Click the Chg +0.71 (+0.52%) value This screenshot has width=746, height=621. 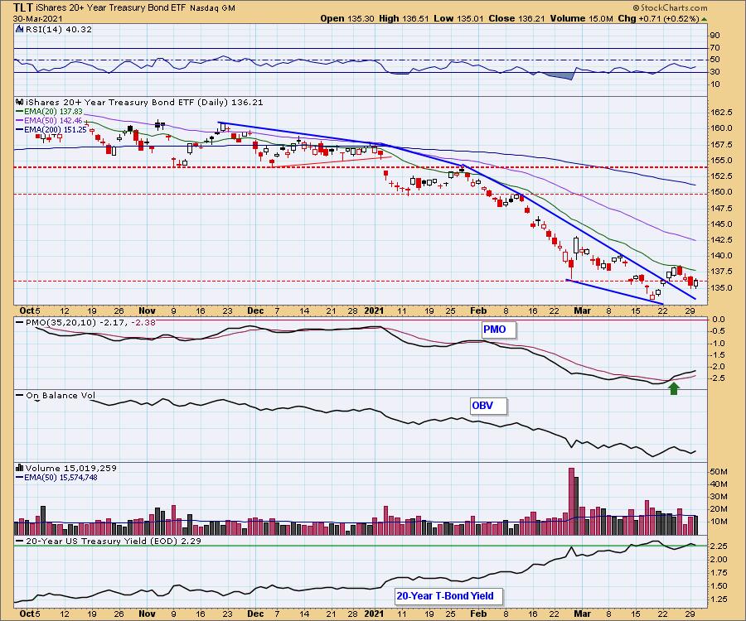[x=658, y=18]
